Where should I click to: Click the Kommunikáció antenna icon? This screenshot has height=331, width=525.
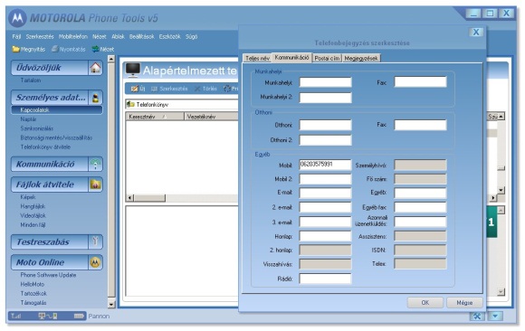coord(95,165)
